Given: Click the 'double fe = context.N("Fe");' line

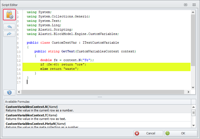Looking at the screenshot, I should 67,60.
